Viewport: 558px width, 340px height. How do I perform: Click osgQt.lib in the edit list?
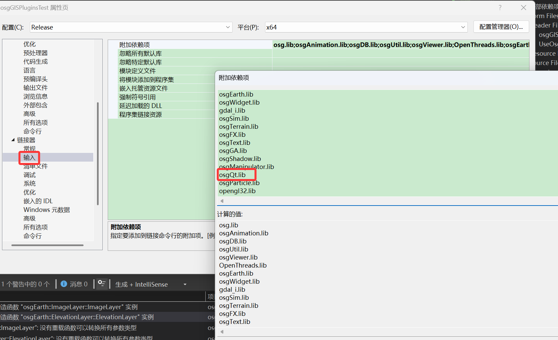click(x=232, y=175)
